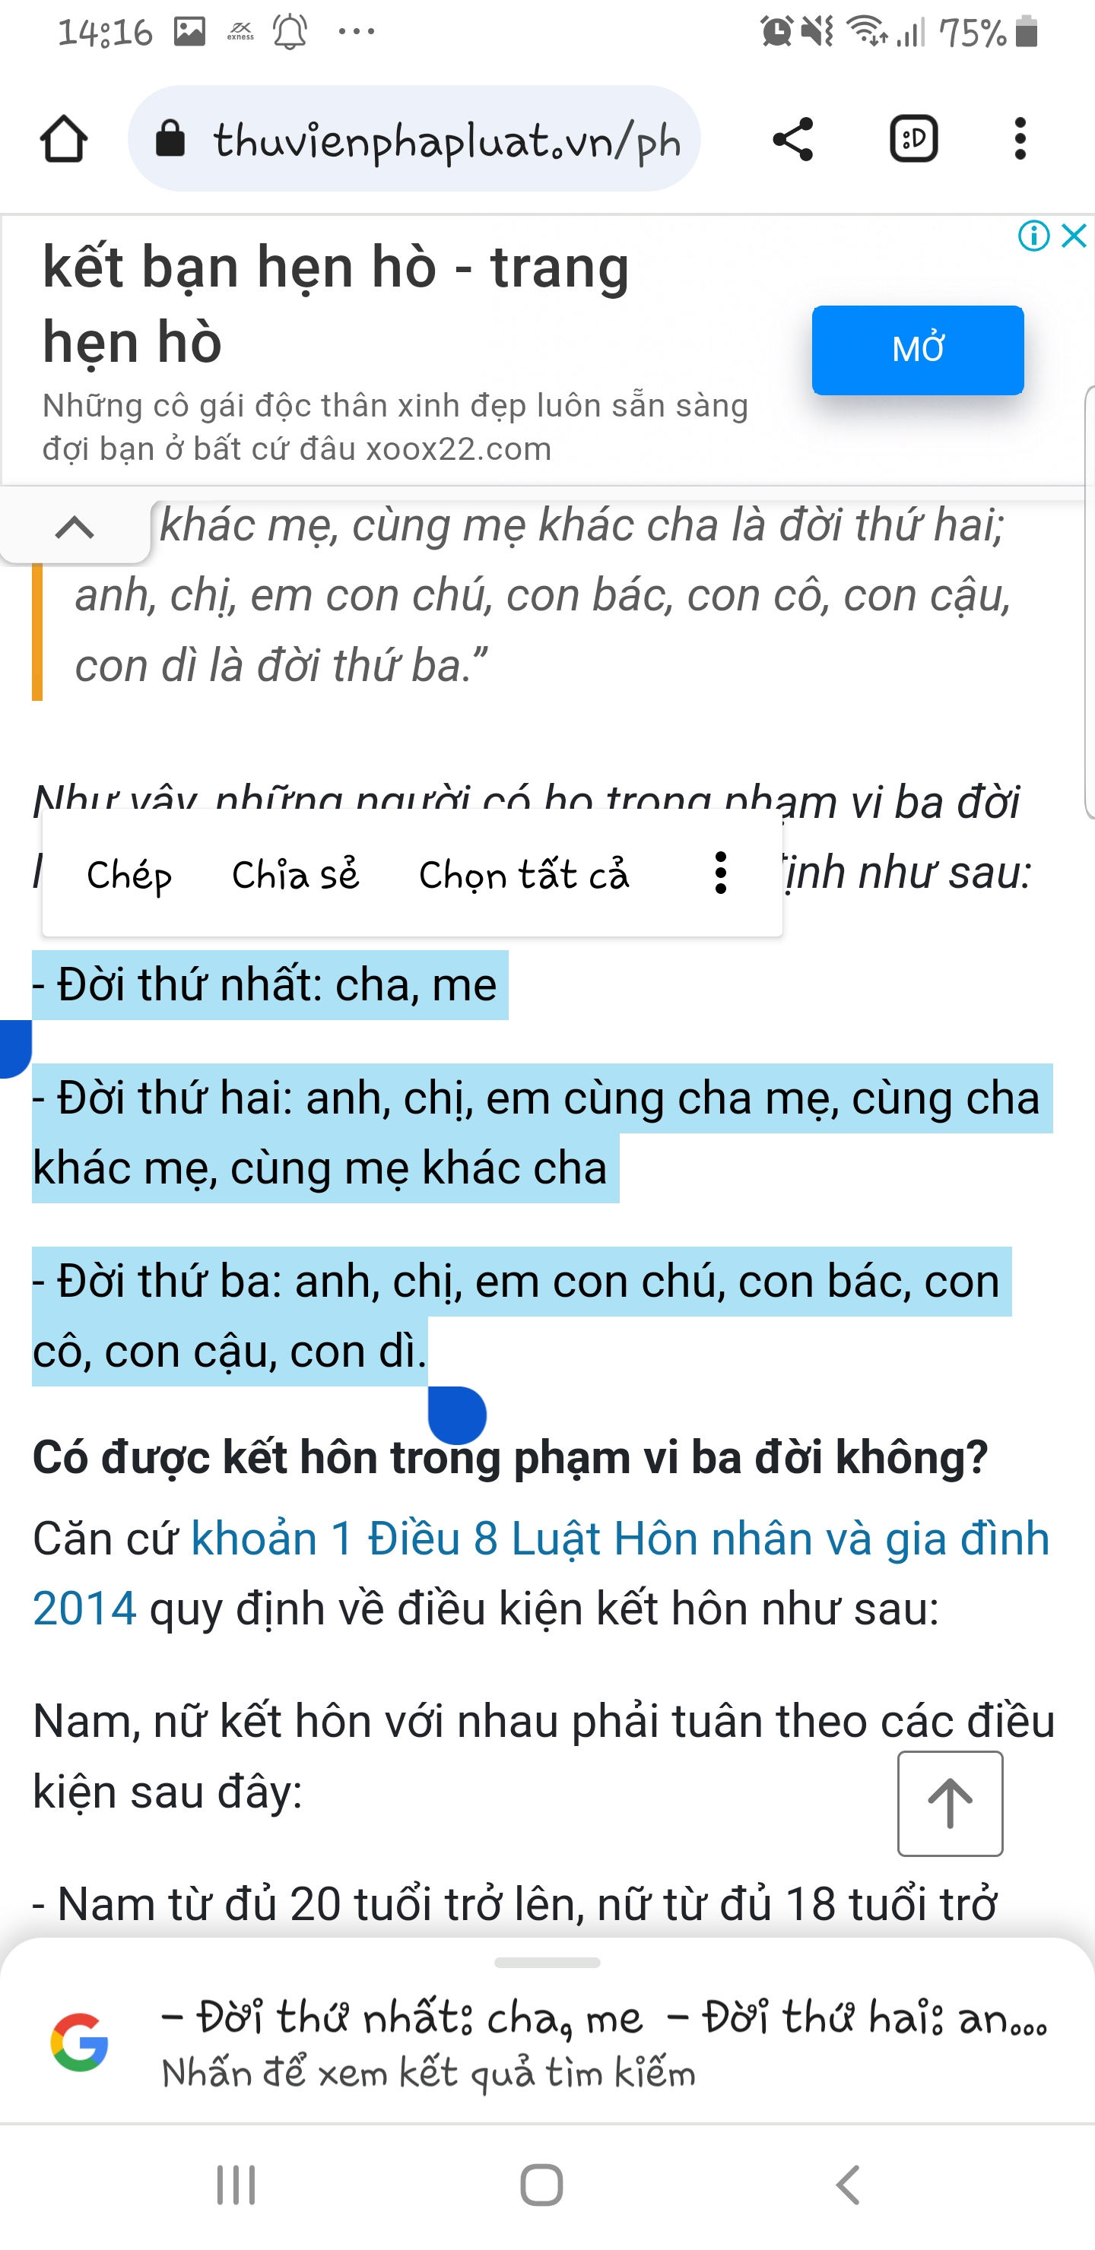
Task: Choose Chia sẻ from selection menu
Action: point(295,874)
